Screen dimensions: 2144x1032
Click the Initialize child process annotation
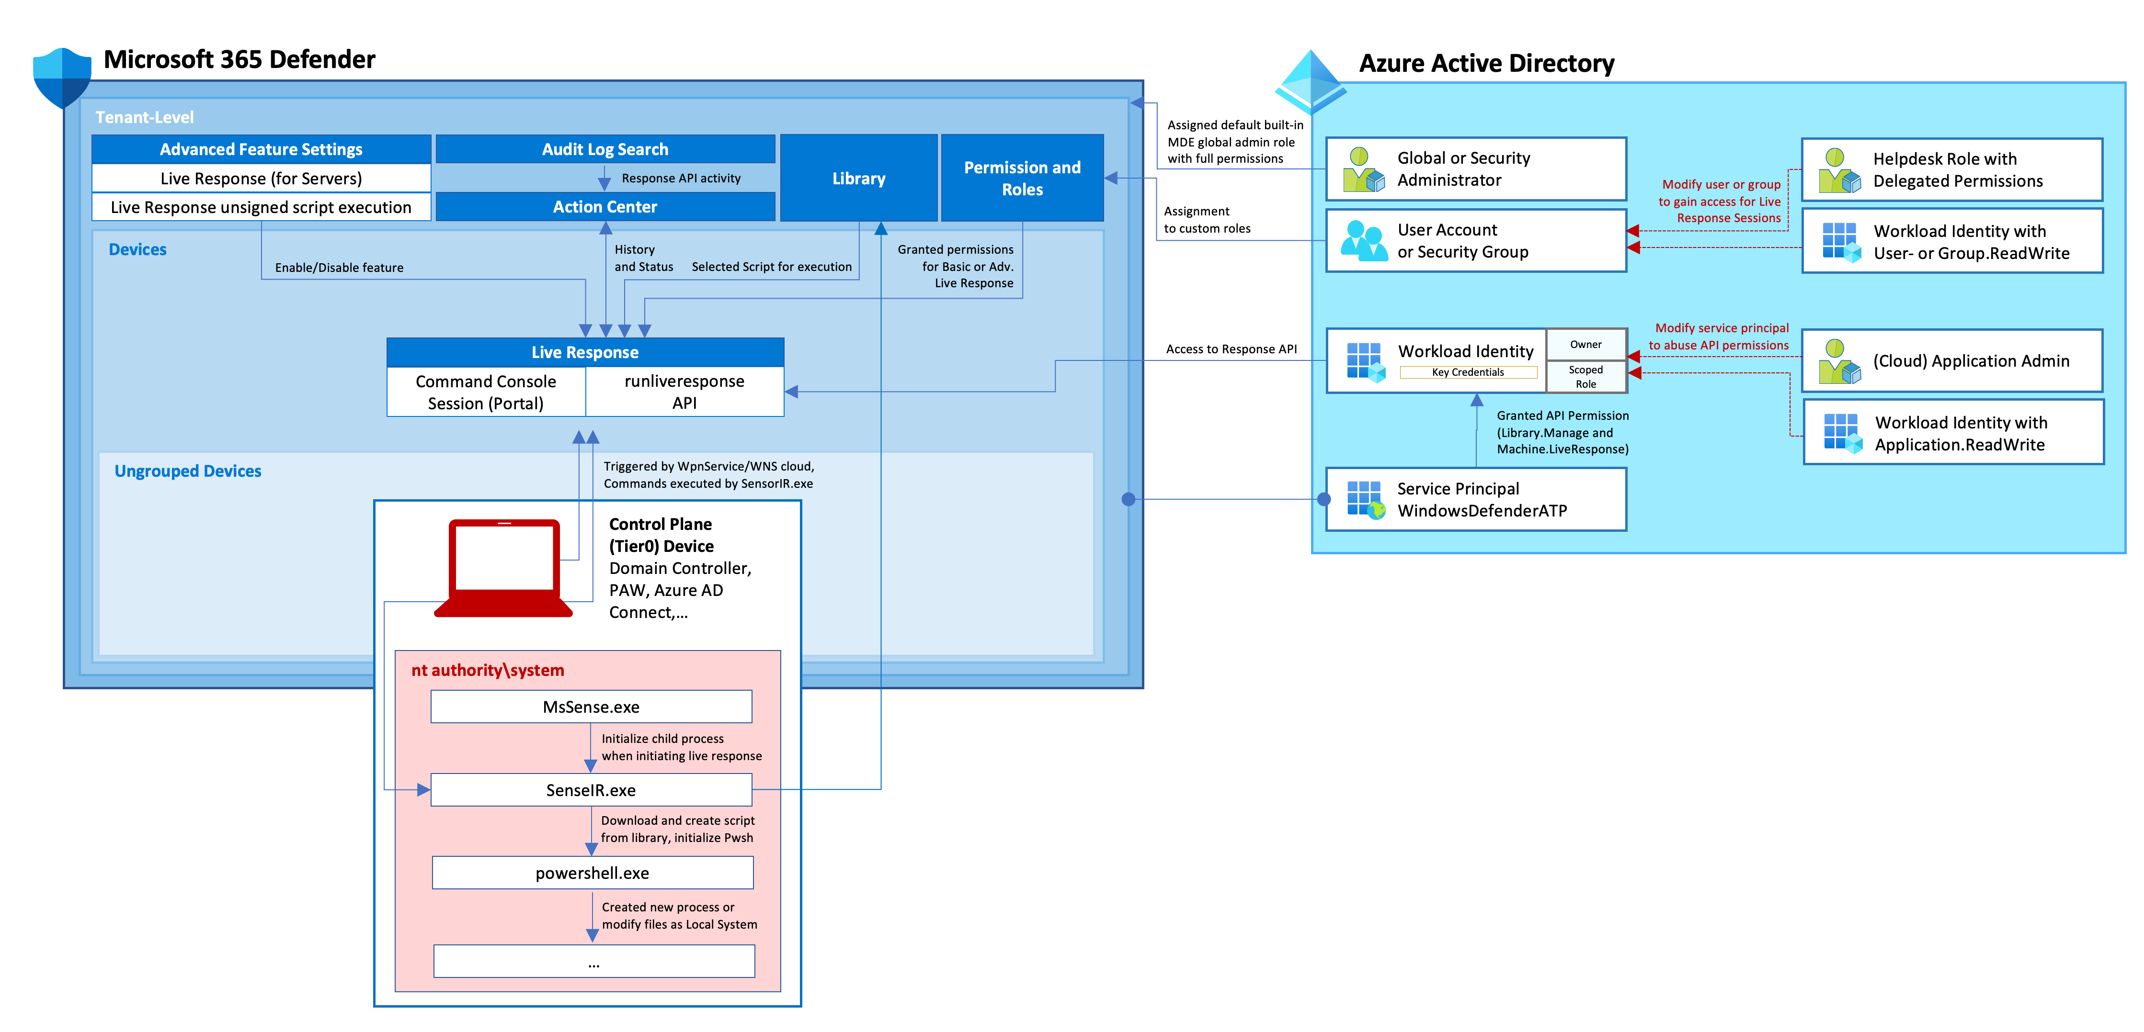coord(682,747)
